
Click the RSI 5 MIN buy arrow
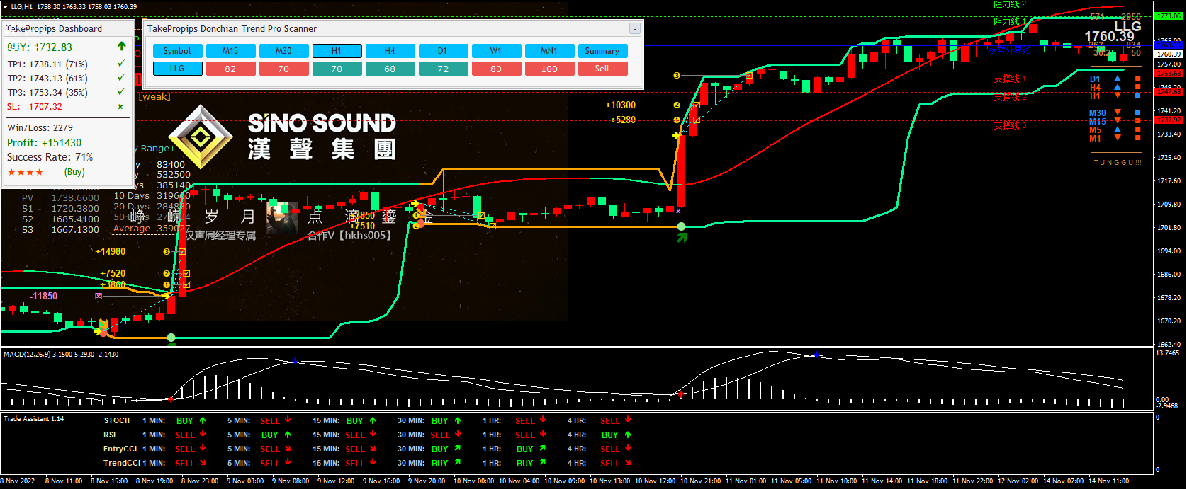click(288, 435)
